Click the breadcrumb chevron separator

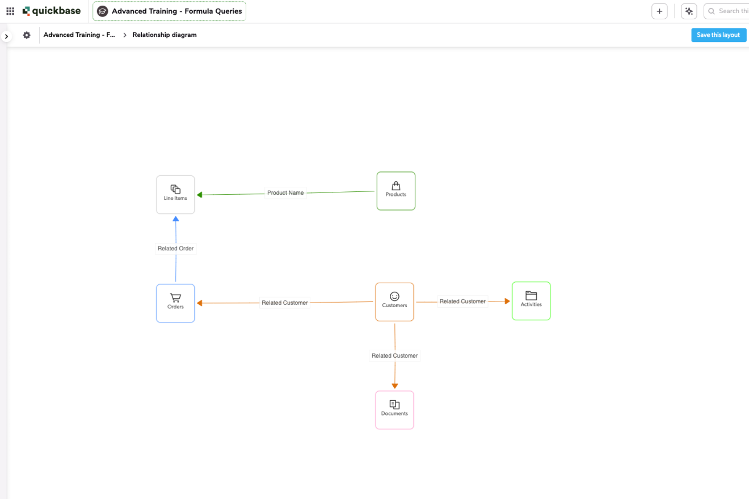click(x=125, y=35)
